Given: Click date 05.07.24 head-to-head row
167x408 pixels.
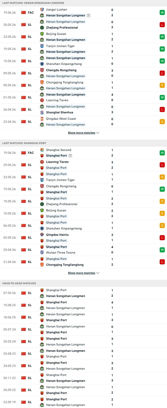Looking at the screenshot, I should (10, 329).
